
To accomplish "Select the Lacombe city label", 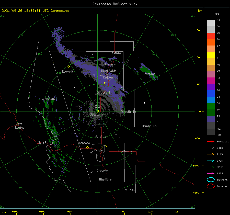I will pyautogui.click(x=110, y=64).
